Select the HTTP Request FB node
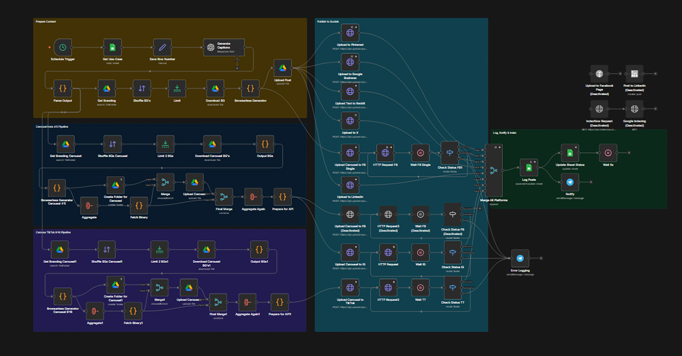 [386, 153]
